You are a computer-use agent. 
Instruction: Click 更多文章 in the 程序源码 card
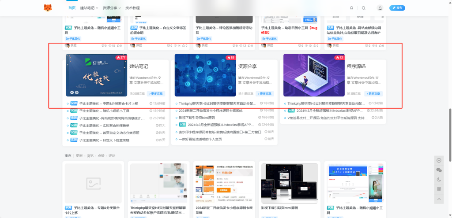[x=373, y=93]
